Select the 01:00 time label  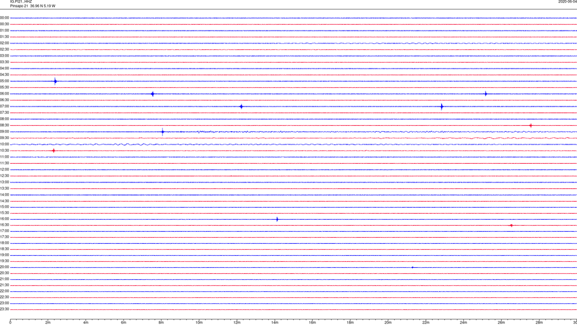(4, 31)
